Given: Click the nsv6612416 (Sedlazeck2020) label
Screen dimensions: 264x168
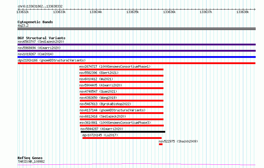Looking at the screenshot, I should tap(103, 116).
